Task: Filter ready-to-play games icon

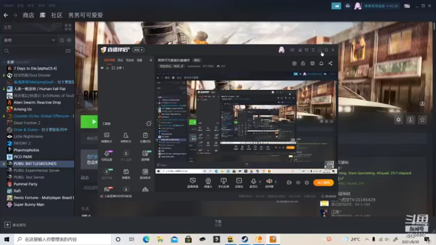Action: pyautogui.click(x=69, y=40)
